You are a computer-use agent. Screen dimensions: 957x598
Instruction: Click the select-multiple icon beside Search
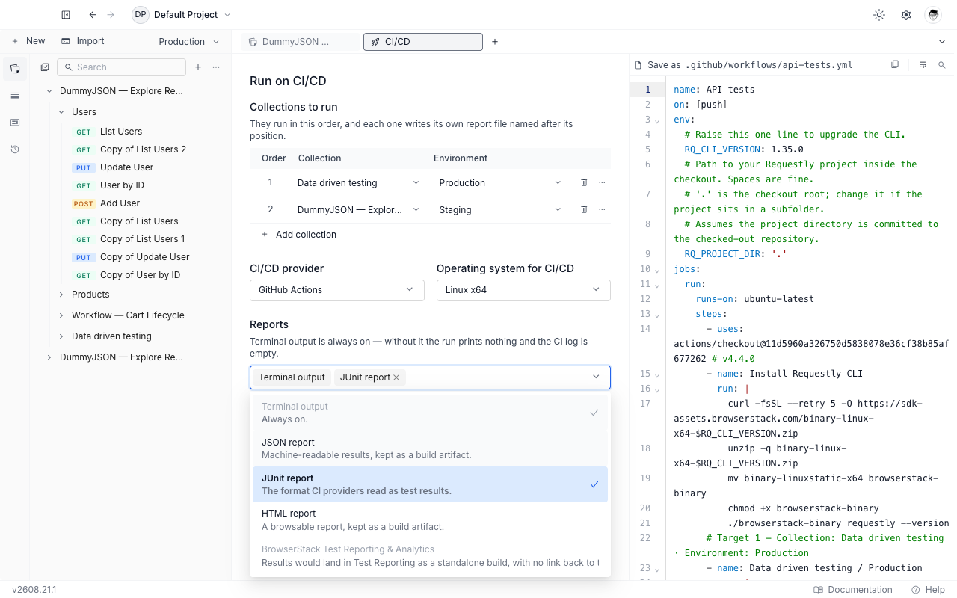[x=45, y=67]
